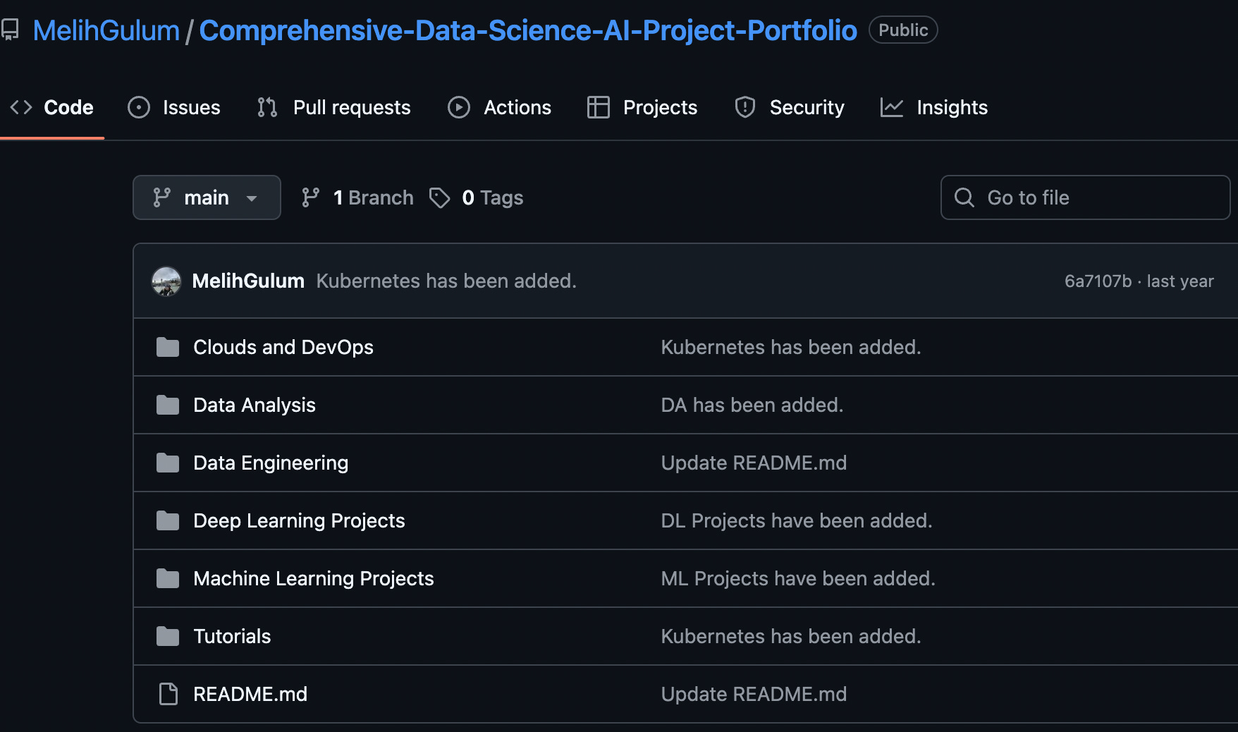Click the README.md file icon
The width and height of the screenshot is (1238, 732).
168,694
